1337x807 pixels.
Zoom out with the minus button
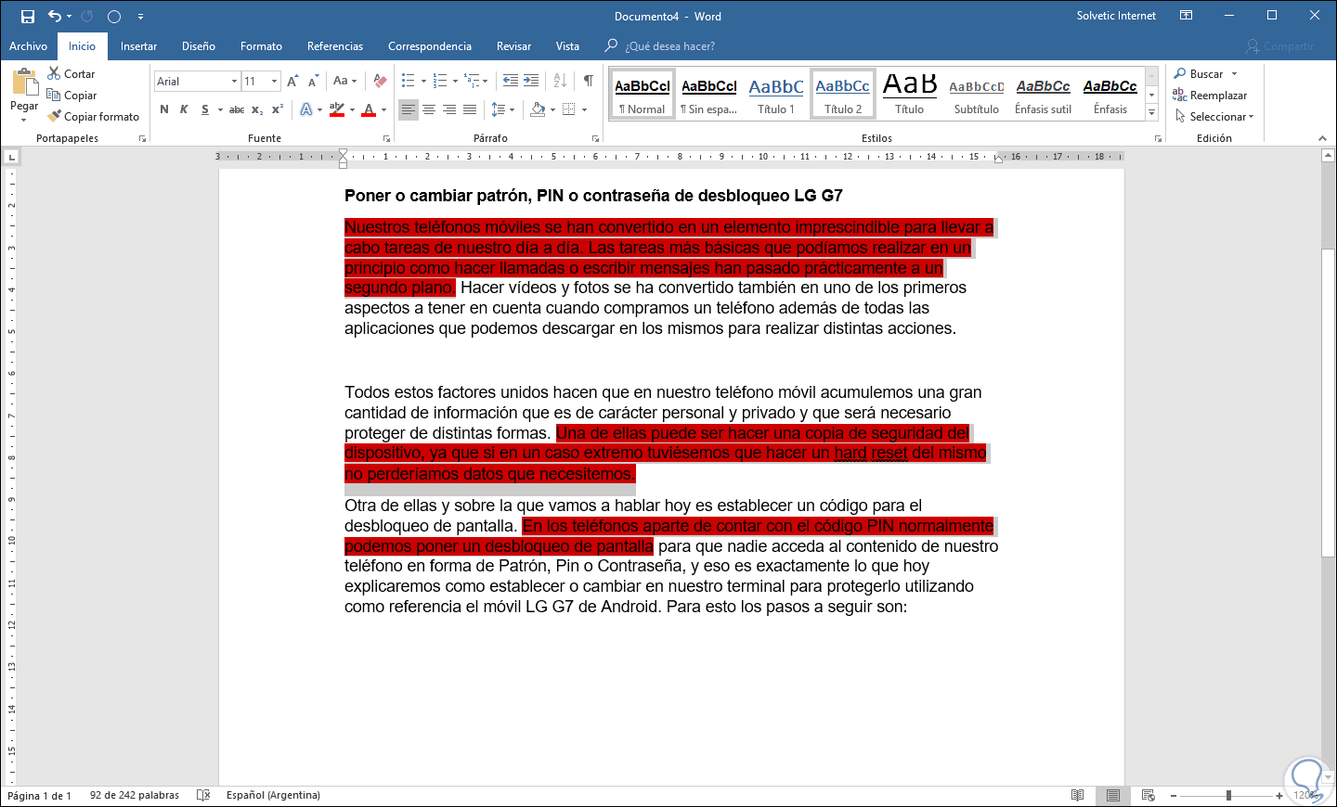pos(1174,796)
